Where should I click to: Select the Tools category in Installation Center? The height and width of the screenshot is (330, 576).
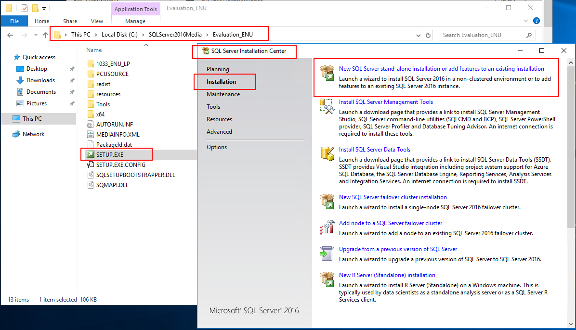(213, 106)
